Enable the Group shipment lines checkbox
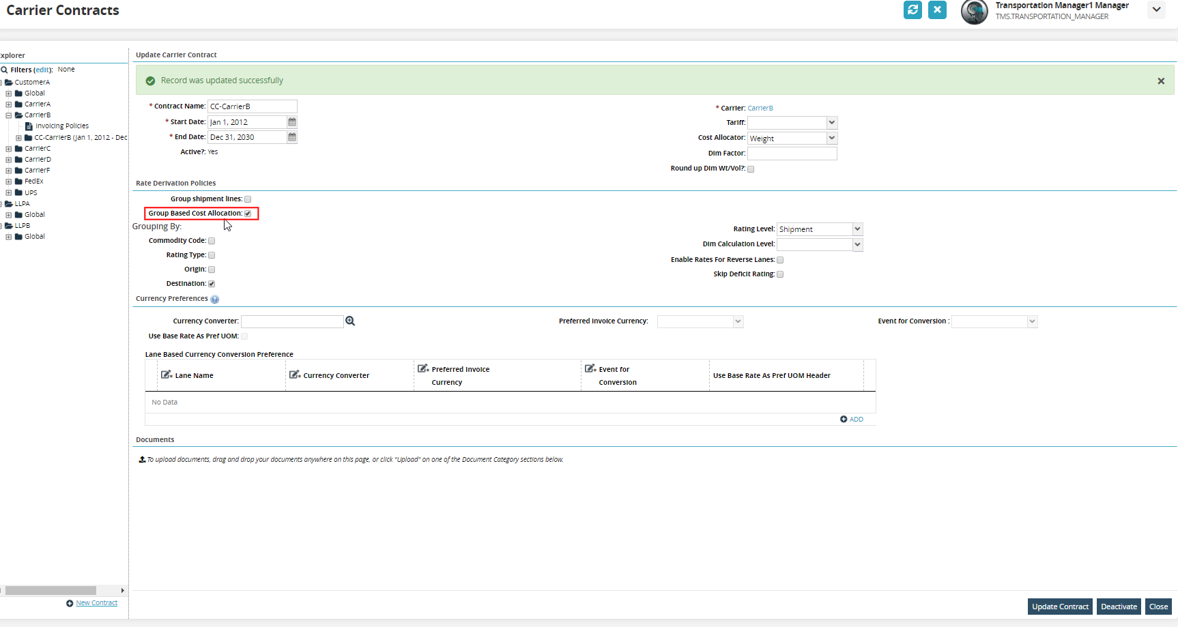 [248, 199]
